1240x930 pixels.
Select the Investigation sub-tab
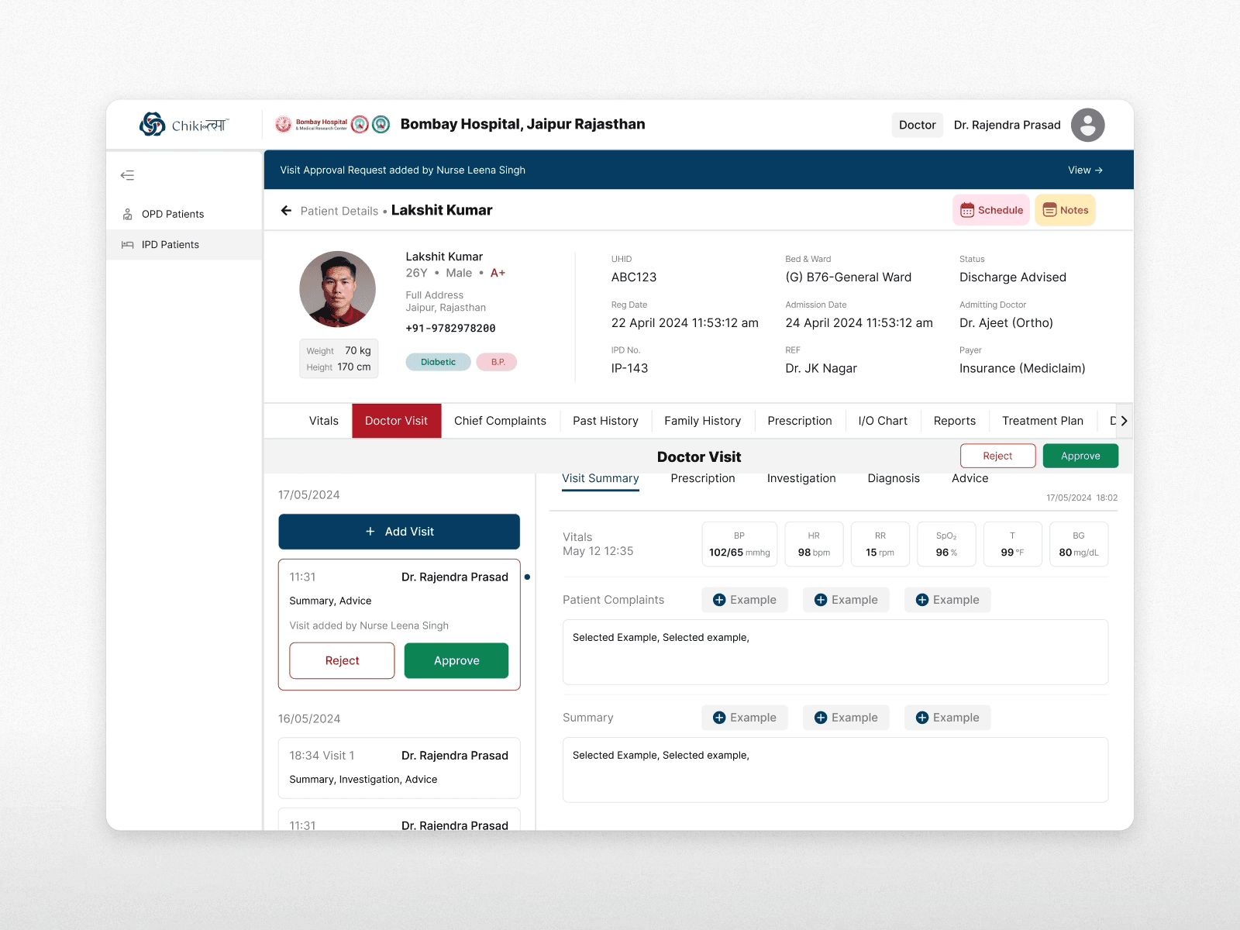click(x=801, y=478)
